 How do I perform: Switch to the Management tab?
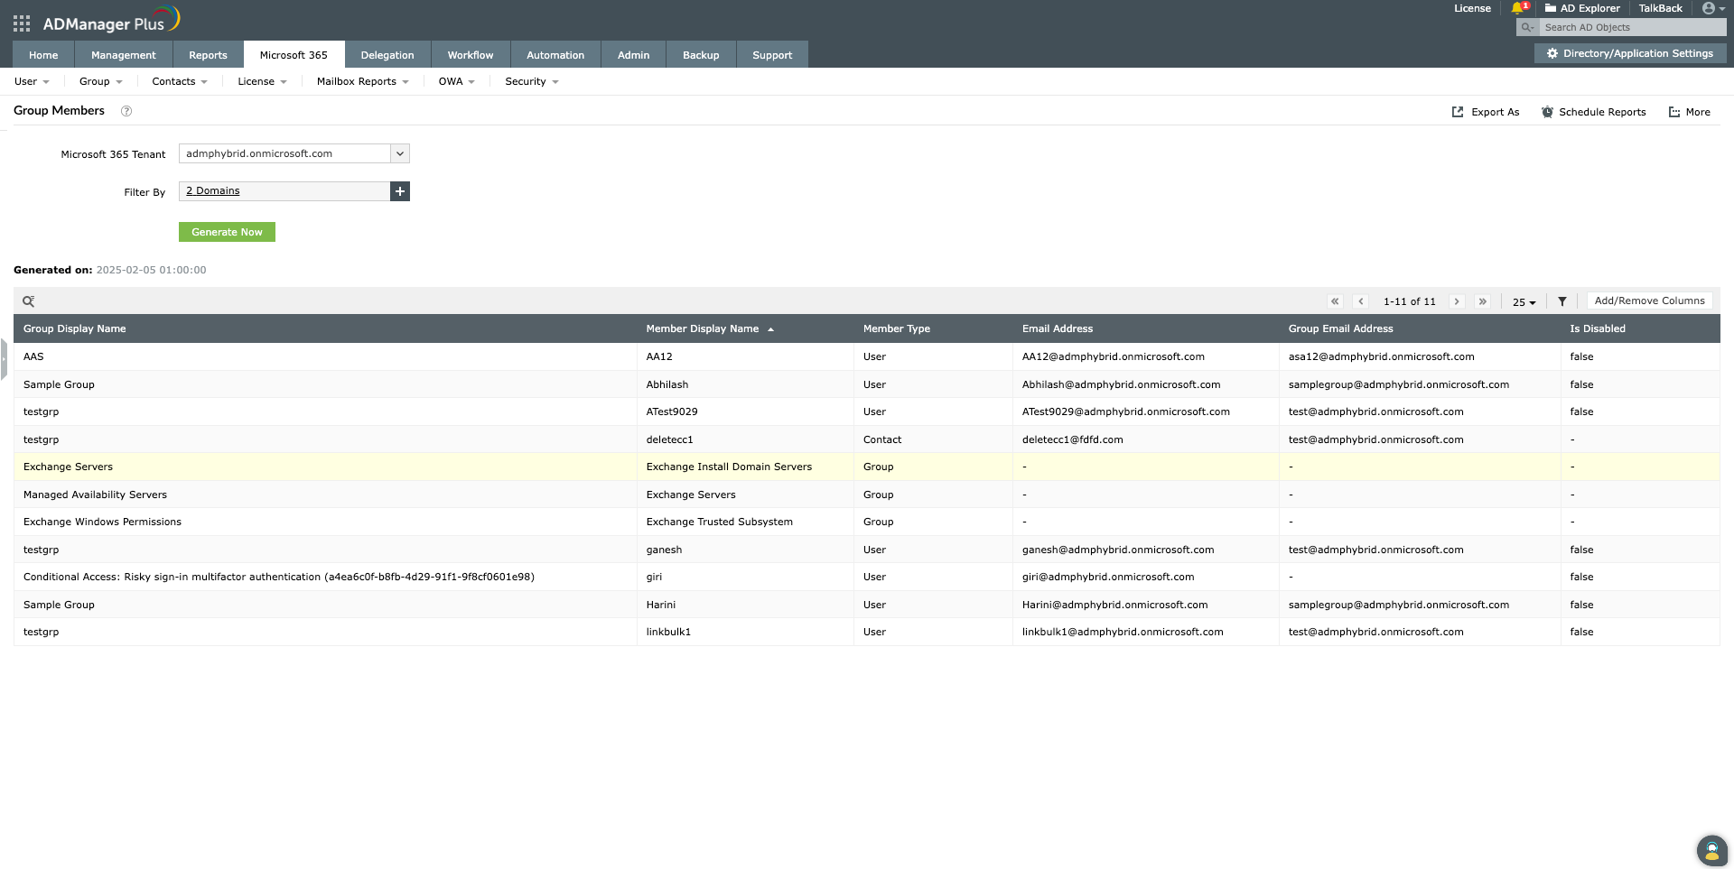(x=124, y=55)
